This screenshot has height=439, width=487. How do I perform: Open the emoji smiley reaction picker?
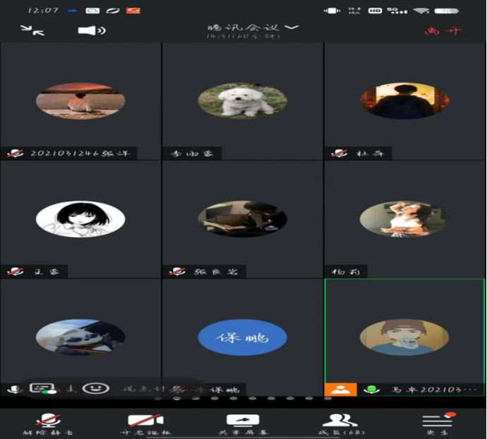point(95,389)
